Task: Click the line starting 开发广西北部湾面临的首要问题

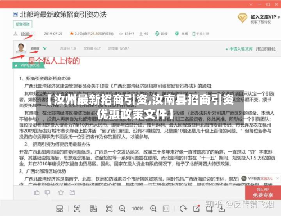Action: 146,152
